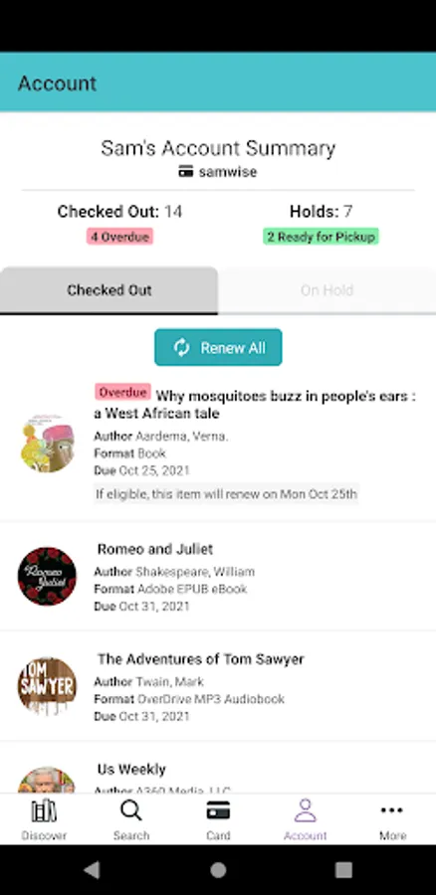This screenshot has width=436, height=895.
Task: Open the Tom Sawyer cover thumbnail
Action: click(47, 686)
